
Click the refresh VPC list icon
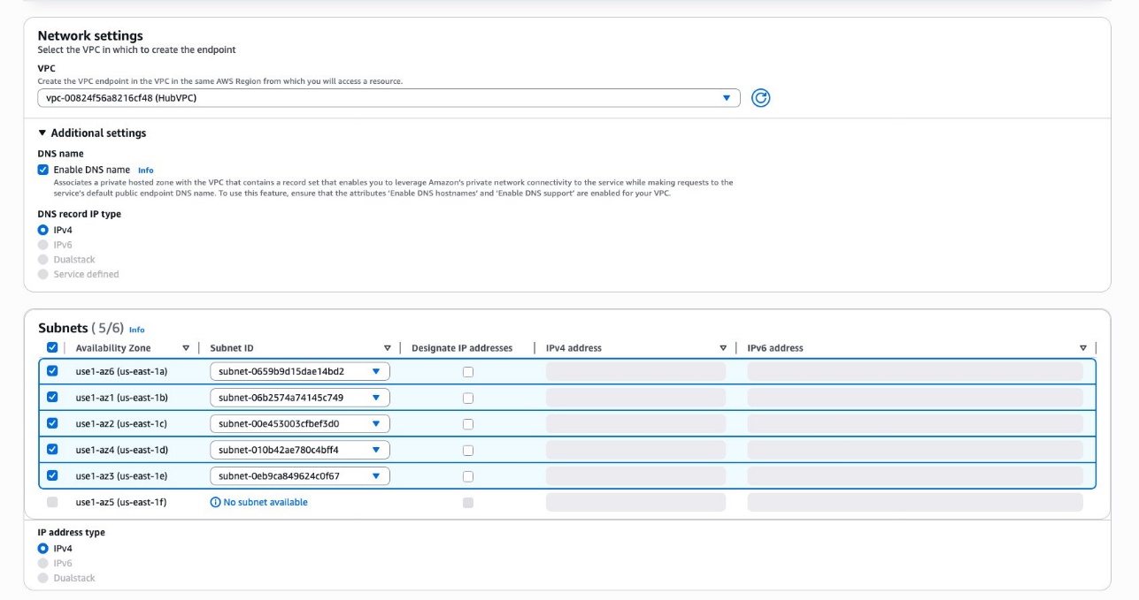[760, 98]
